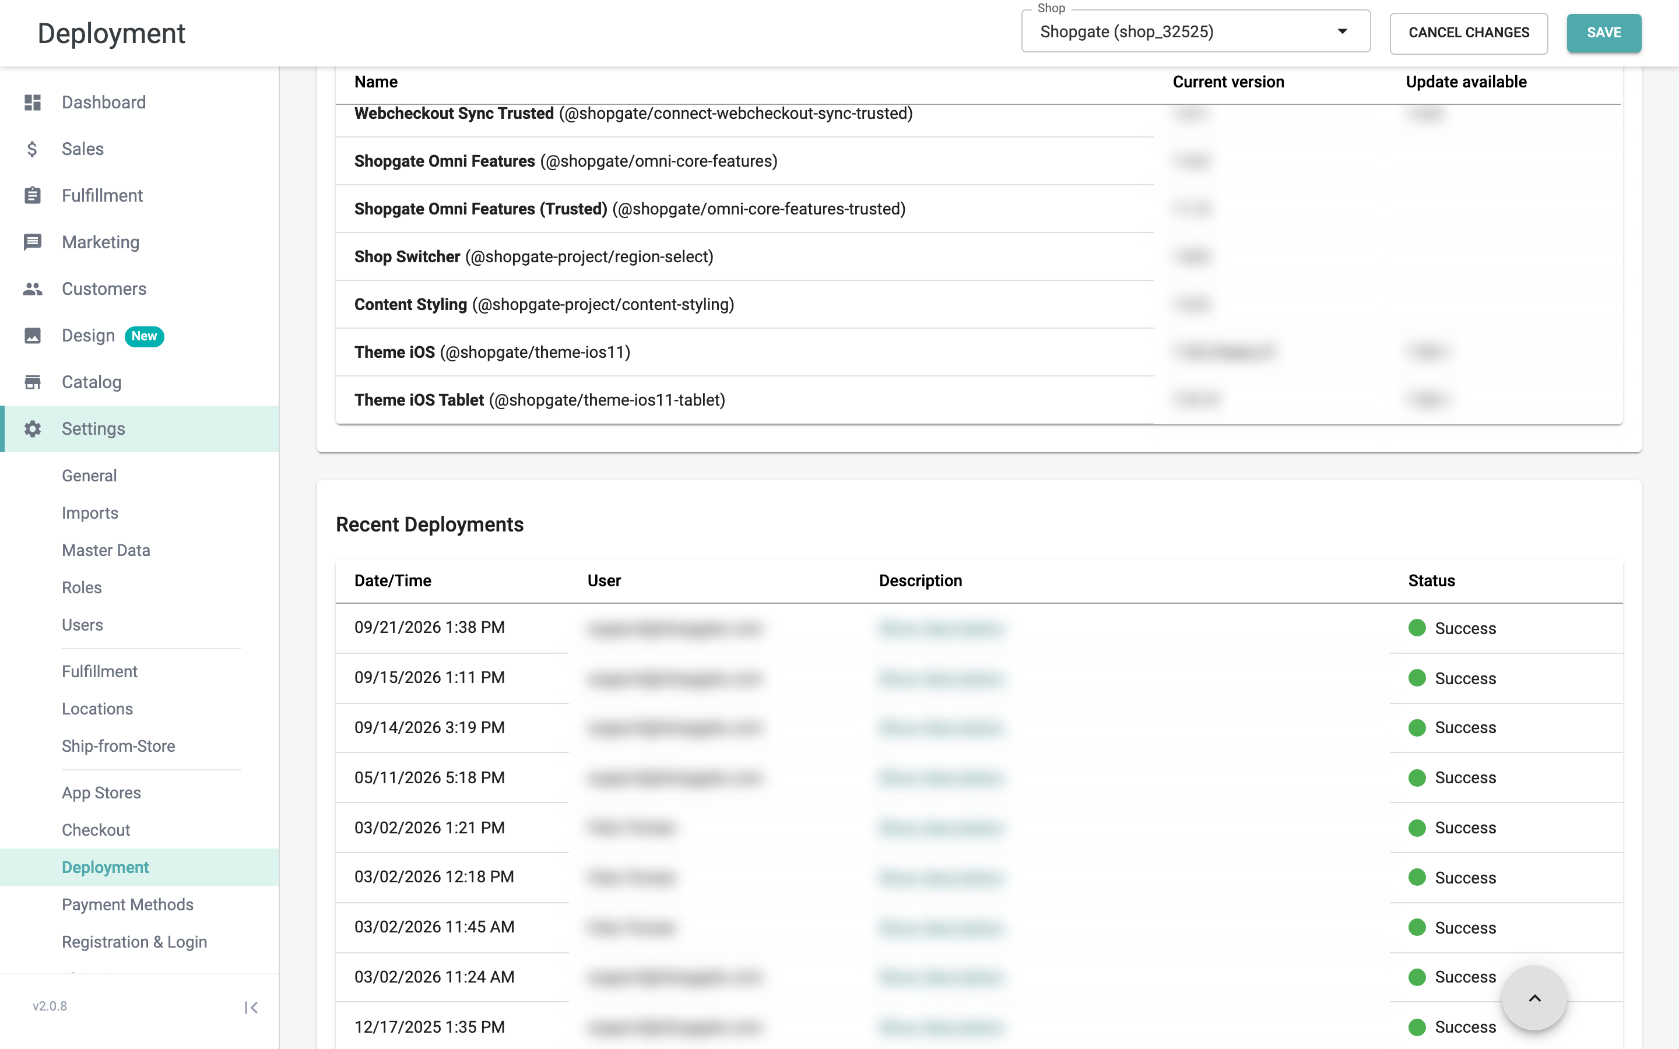The width and height of the screenshot is (1679, 1049).
Task: Open Checkout settings page
Action: click(x=96, y=830)
